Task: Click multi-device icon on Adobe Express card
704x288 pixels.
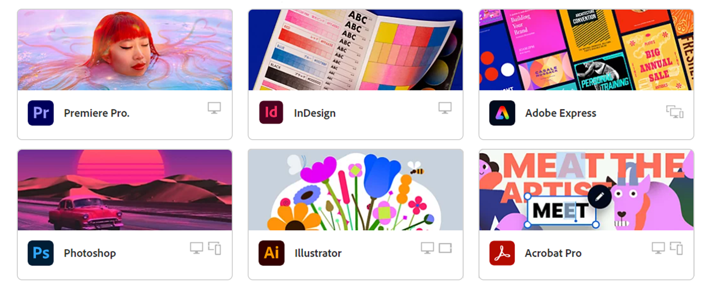Action: tap(675, 112)
